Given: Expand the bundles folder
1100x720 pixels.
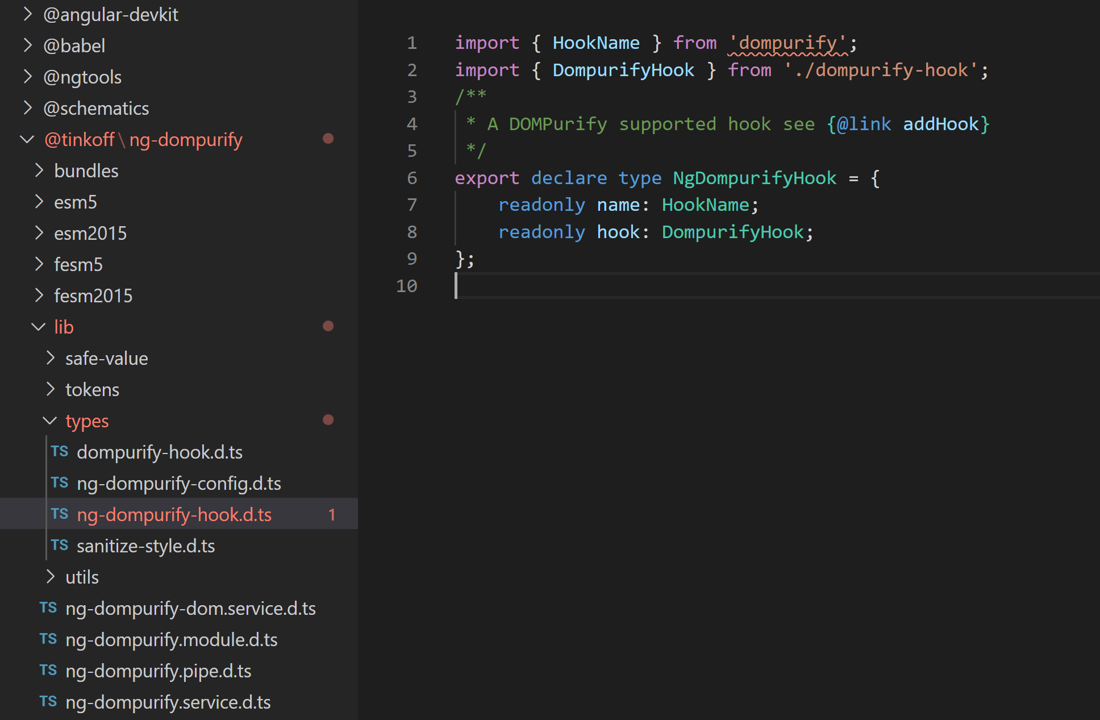Looking at the screenshot, I should point(39,170).
